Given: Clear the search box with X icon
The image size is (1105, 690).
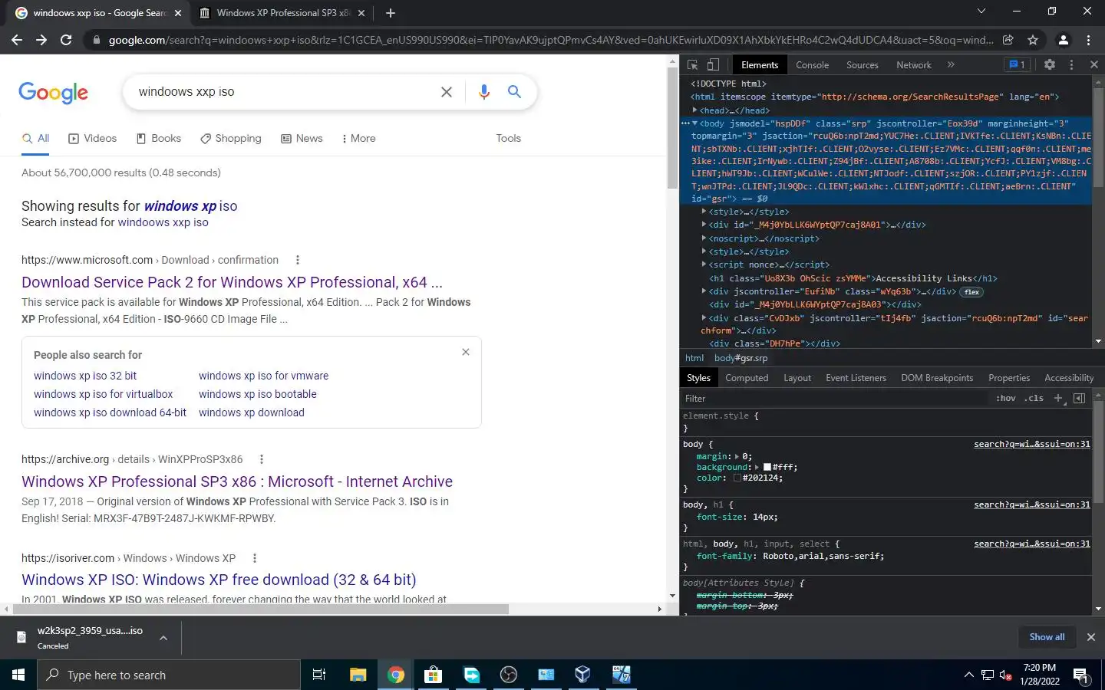Looking at the screenshot, I should point(447,92).
